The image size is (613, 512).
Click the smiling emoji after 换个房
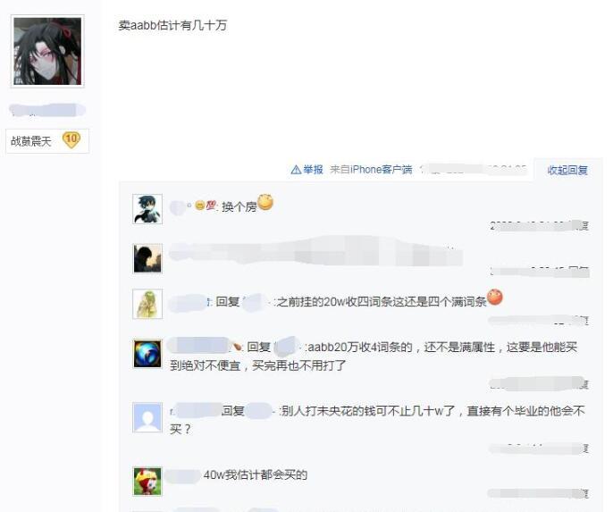pyautogui.click(x=265, y=202)
